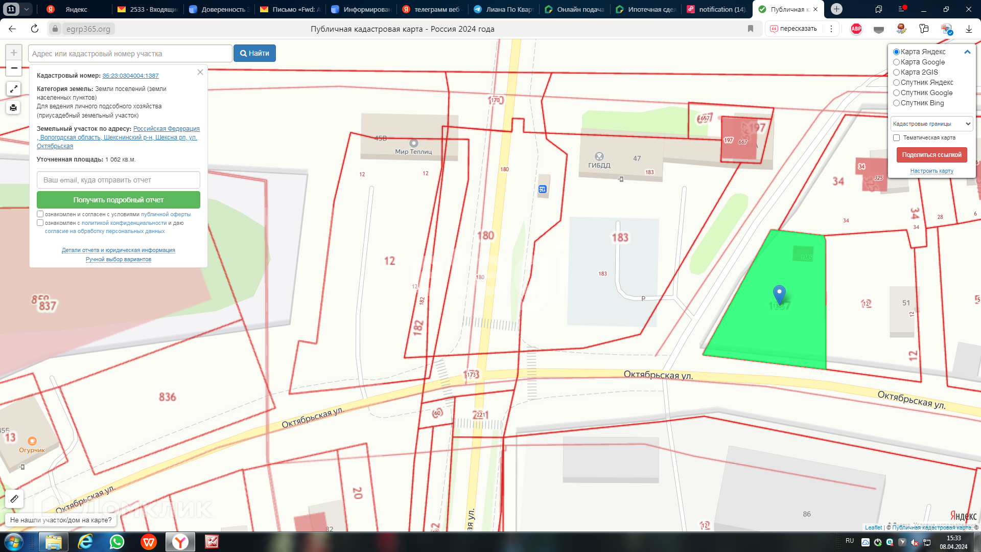Screen dimensions: 981x552
Task: Toggle fullscreen map view icon
Action: pyautogui.click(x=14, y=89)
